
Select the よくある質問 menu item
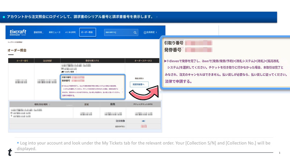[70, 32]
